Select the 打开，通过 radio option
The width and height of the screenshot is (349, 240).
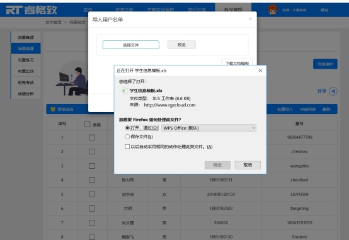tap(127, 128)
